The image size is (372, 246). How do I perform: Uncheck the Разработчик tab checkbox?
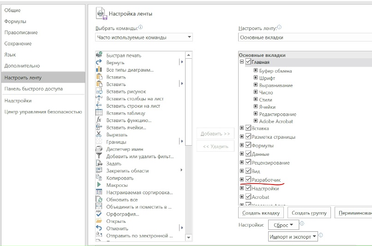[249, 179]
